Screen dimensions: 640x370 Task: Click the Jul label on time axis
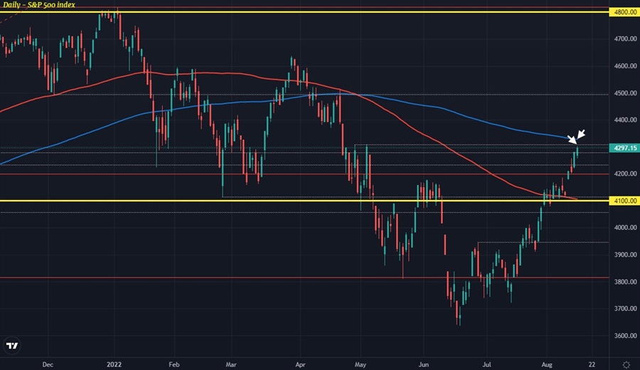(486, 364)
